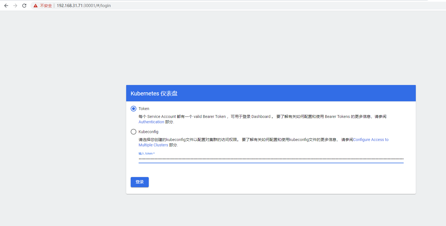Open the Authentication documentation link
The height and width of the screenshot is (226, 446).
(151, 122)
